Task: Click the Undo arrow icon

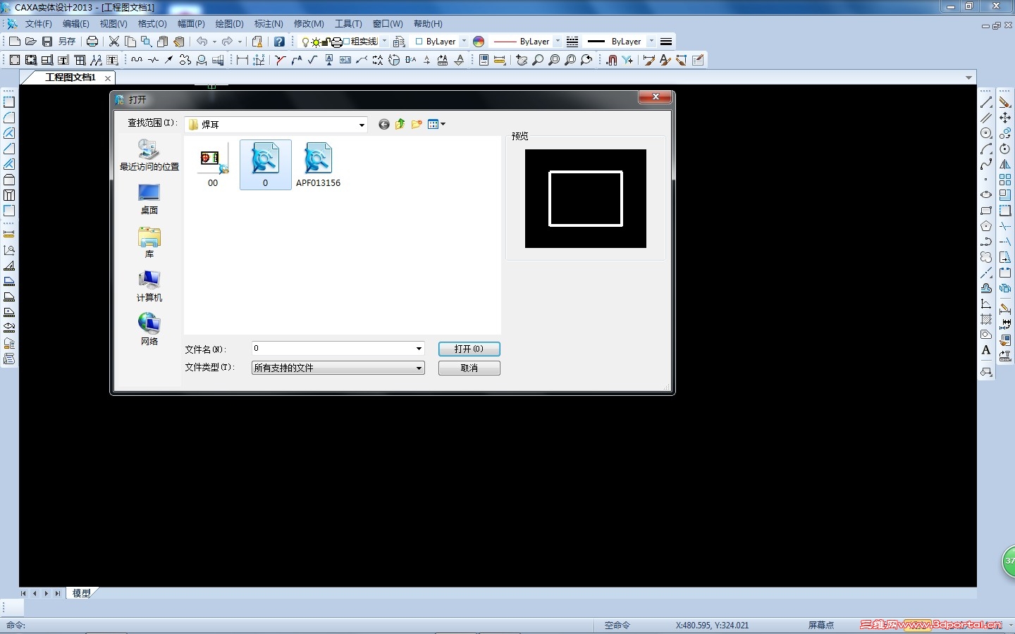Action: (x=202, y=42)
